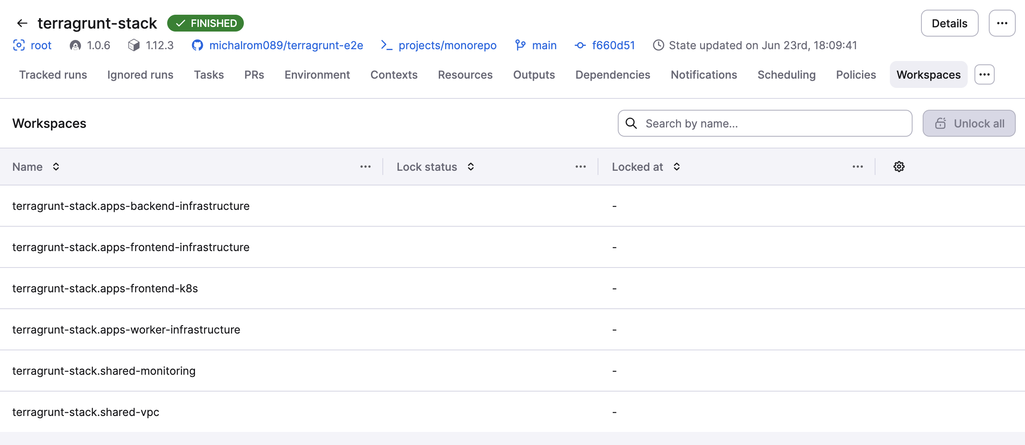The height and width of the screenshot is (445, 1025).
Task: Click the Unlock all button
Action: pos(969,124)
